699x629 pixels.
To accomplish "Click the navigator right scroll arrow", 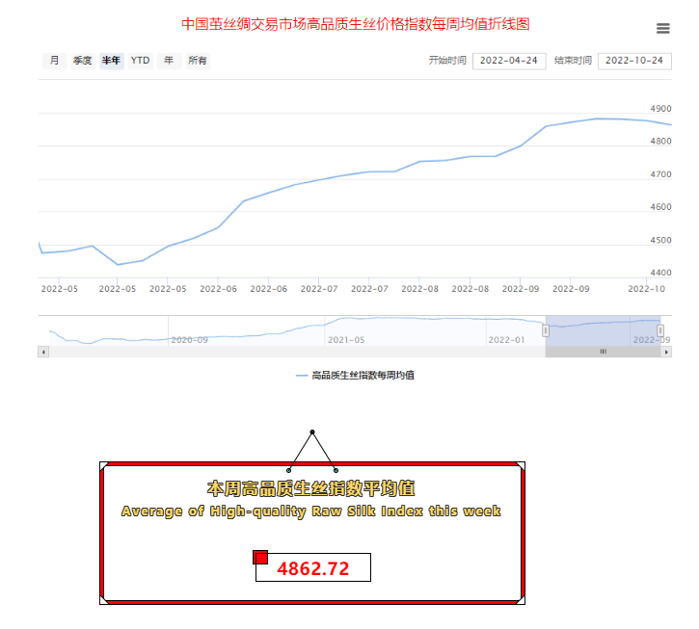I will (666, 352).
